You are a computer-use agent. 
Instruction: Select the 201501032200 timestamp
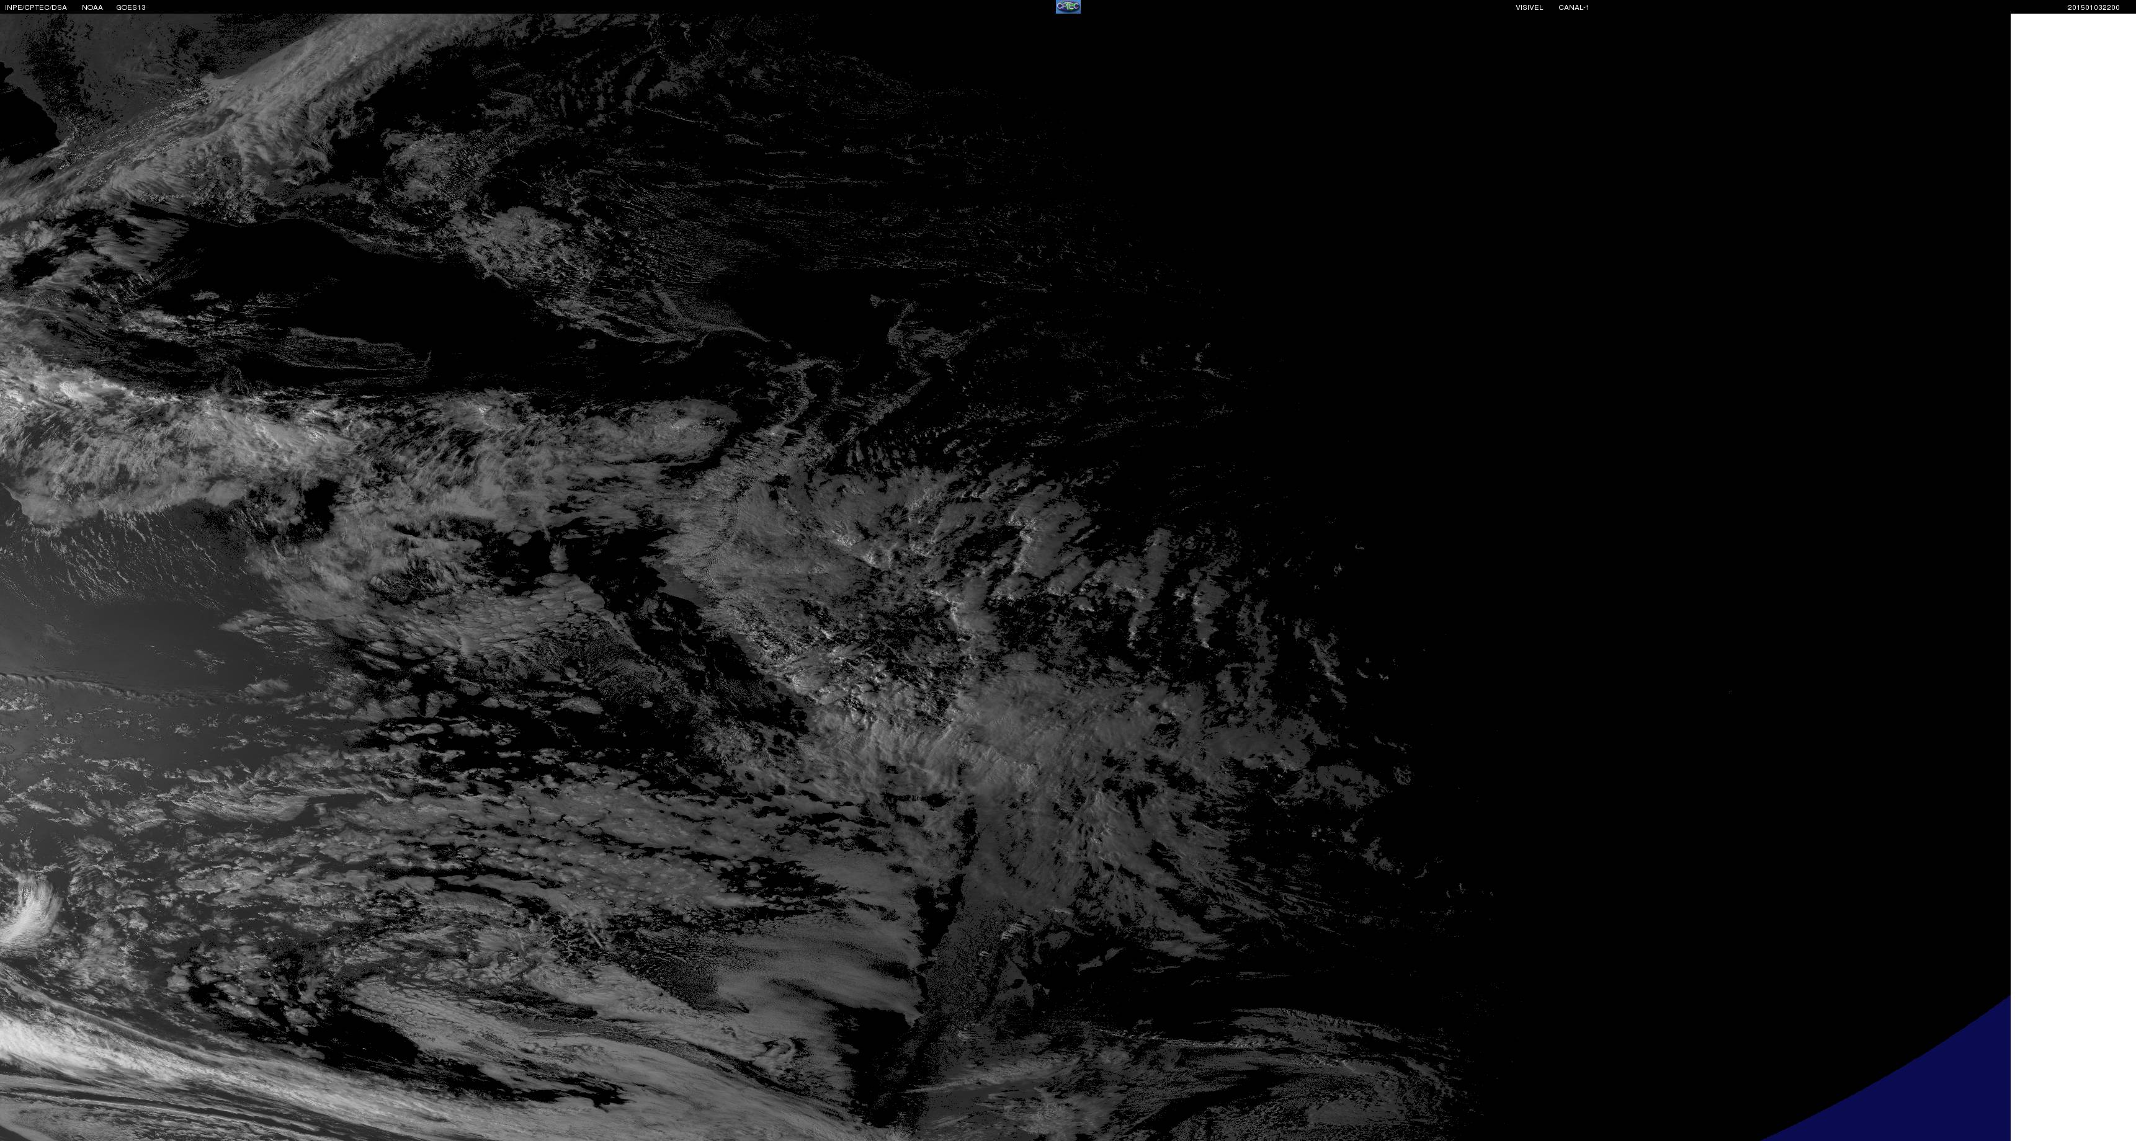(x=2093, y=7)
